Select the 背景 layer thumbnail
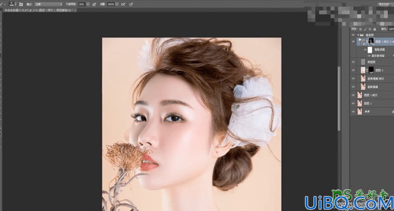Screen dimensions: 394x211 pyautogui.click(x=360, y=112)
